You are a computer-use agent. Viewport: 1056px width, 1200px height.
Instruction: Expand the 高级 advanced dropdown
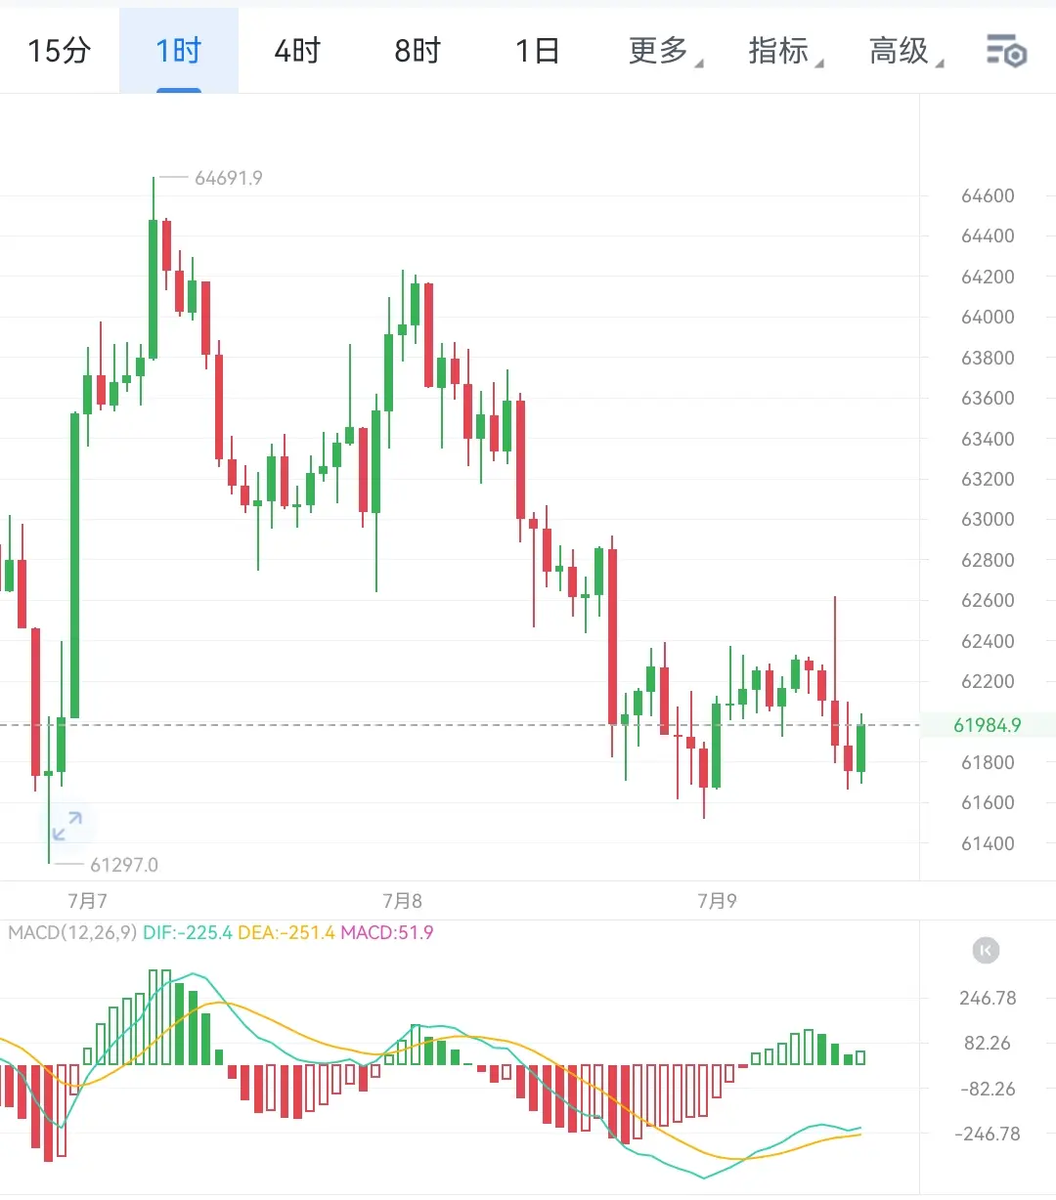[x=905, y=51]
